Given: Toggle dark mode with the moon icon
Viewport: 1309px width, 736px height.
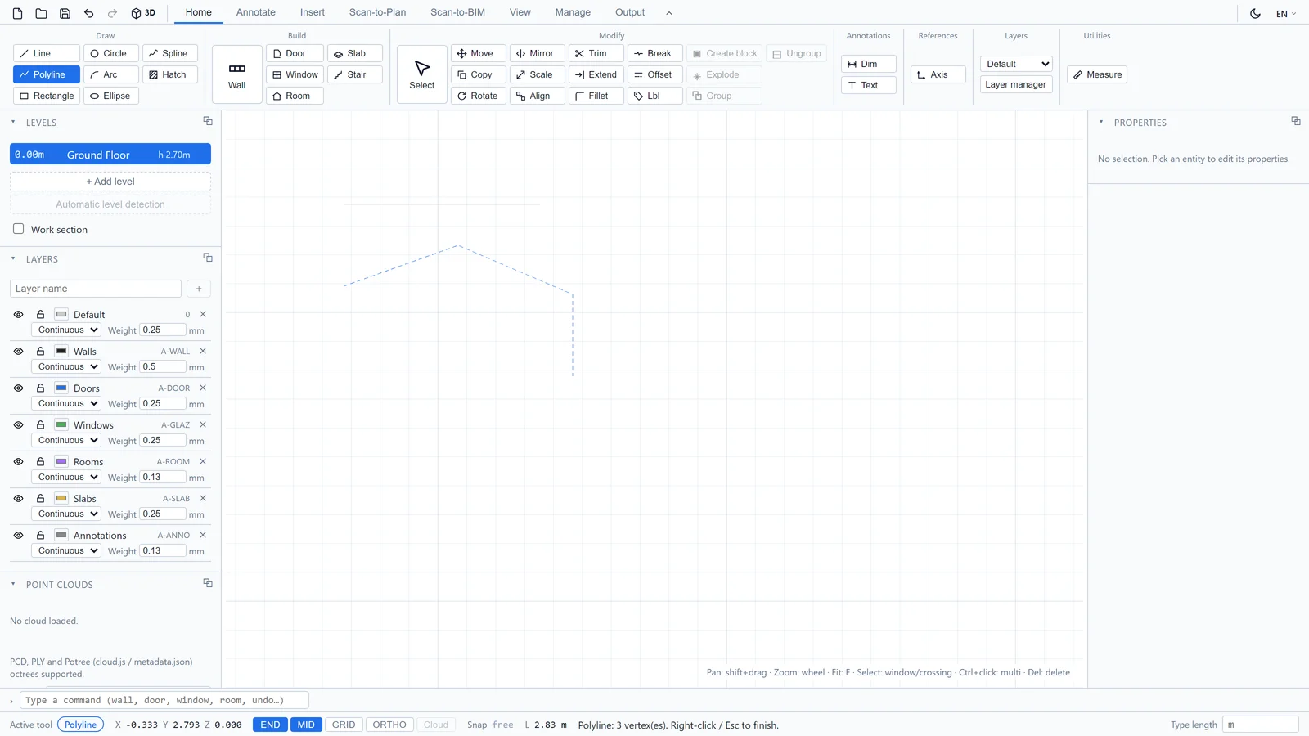Looking at the screenshot, I should tap(1255, 13).
